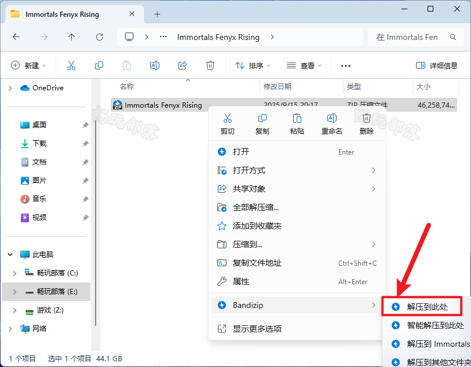Expand the 畅玩部落 (C:) drive node
The image size is (471, 367).
pos(14,273)
